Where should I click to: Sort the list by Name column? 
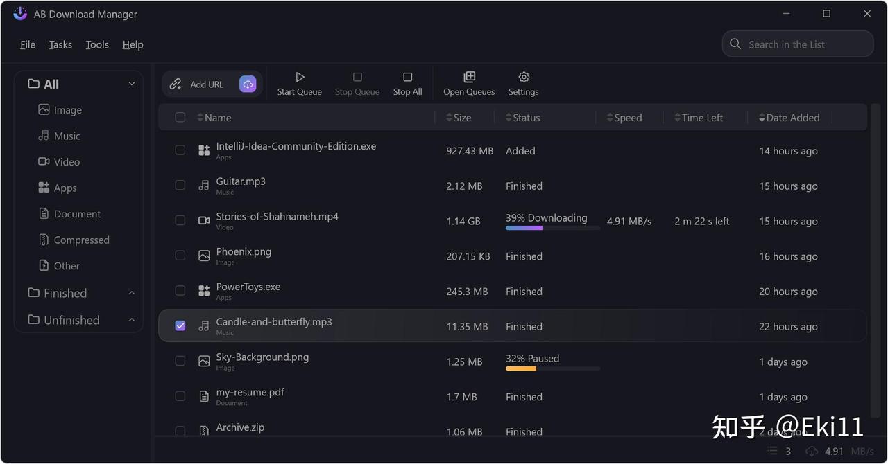(x=214, y=118)
